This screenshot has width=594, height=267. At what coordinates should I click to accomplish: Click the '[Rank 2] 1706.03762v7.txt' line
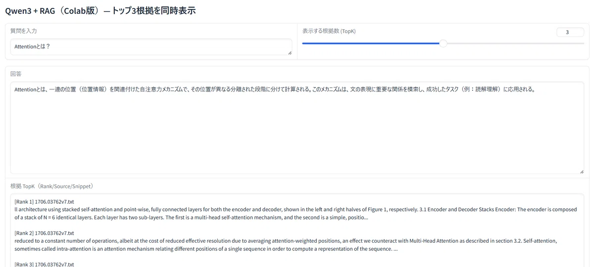[x=44, y=233]
